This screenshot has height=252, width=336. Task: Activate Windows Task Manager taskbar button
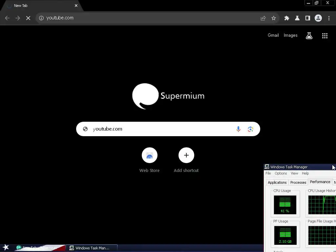(92, 248)
